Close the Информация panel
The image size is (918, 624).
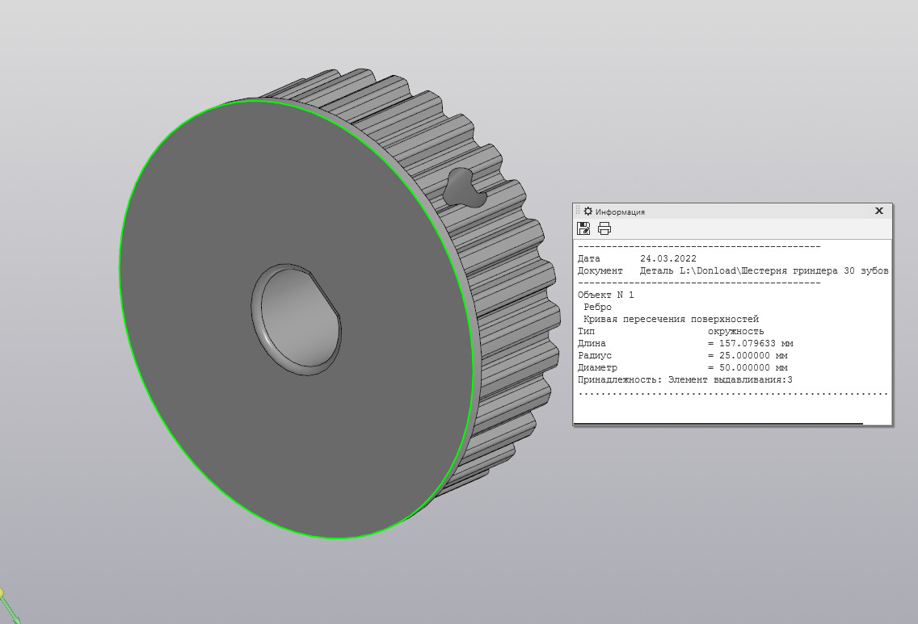(878, 211)
